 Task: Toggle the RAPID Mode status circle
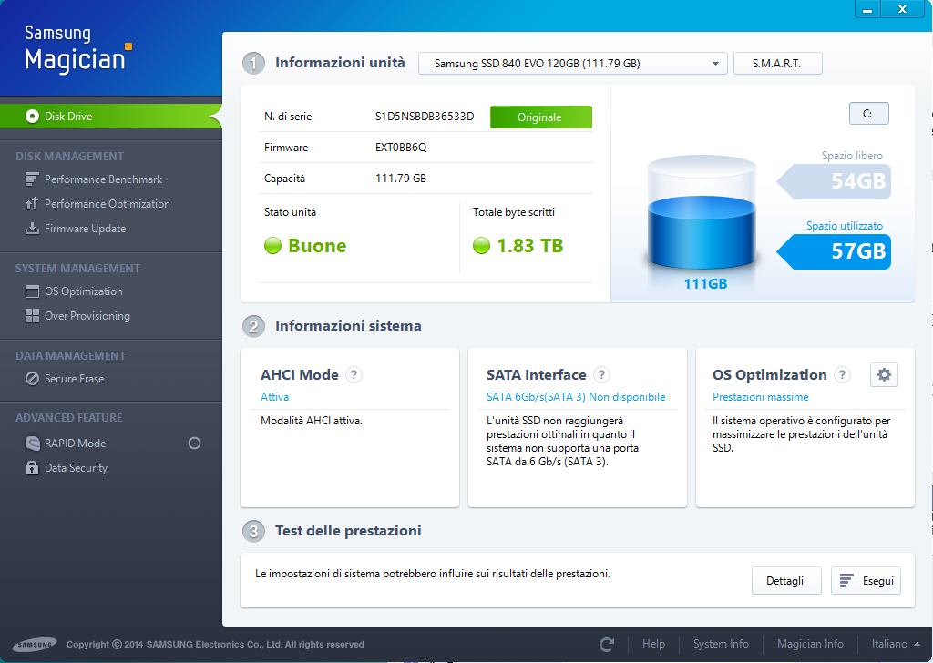pos(194,443)
